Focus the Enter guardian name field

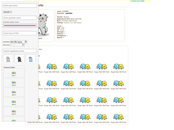pos(20,18)
